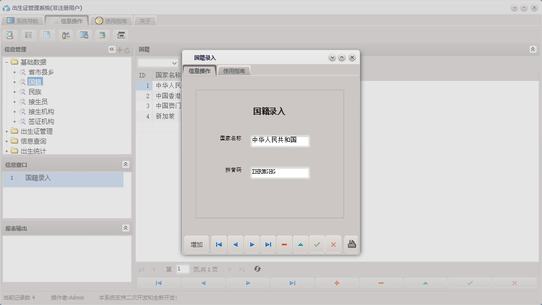Image resolution: width=542 pixels, height=305 pixels.
Task: Click inside the 拼音码 input field
Action: [279, 173]
